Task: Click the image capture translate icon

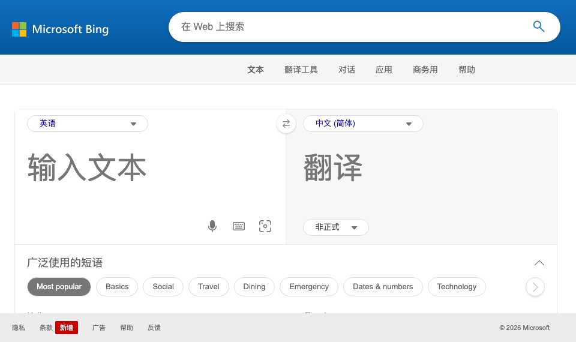Action: coord(265,226)
